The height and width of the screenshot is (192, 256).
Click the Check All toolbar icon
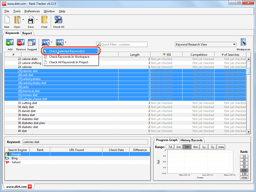(58, 20)
